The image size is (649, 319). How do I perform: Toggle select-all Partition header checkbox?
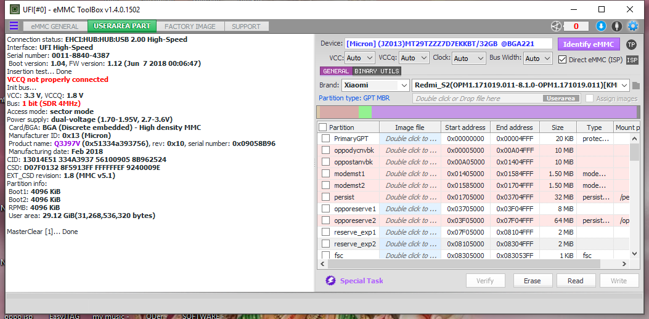(323, 127)
